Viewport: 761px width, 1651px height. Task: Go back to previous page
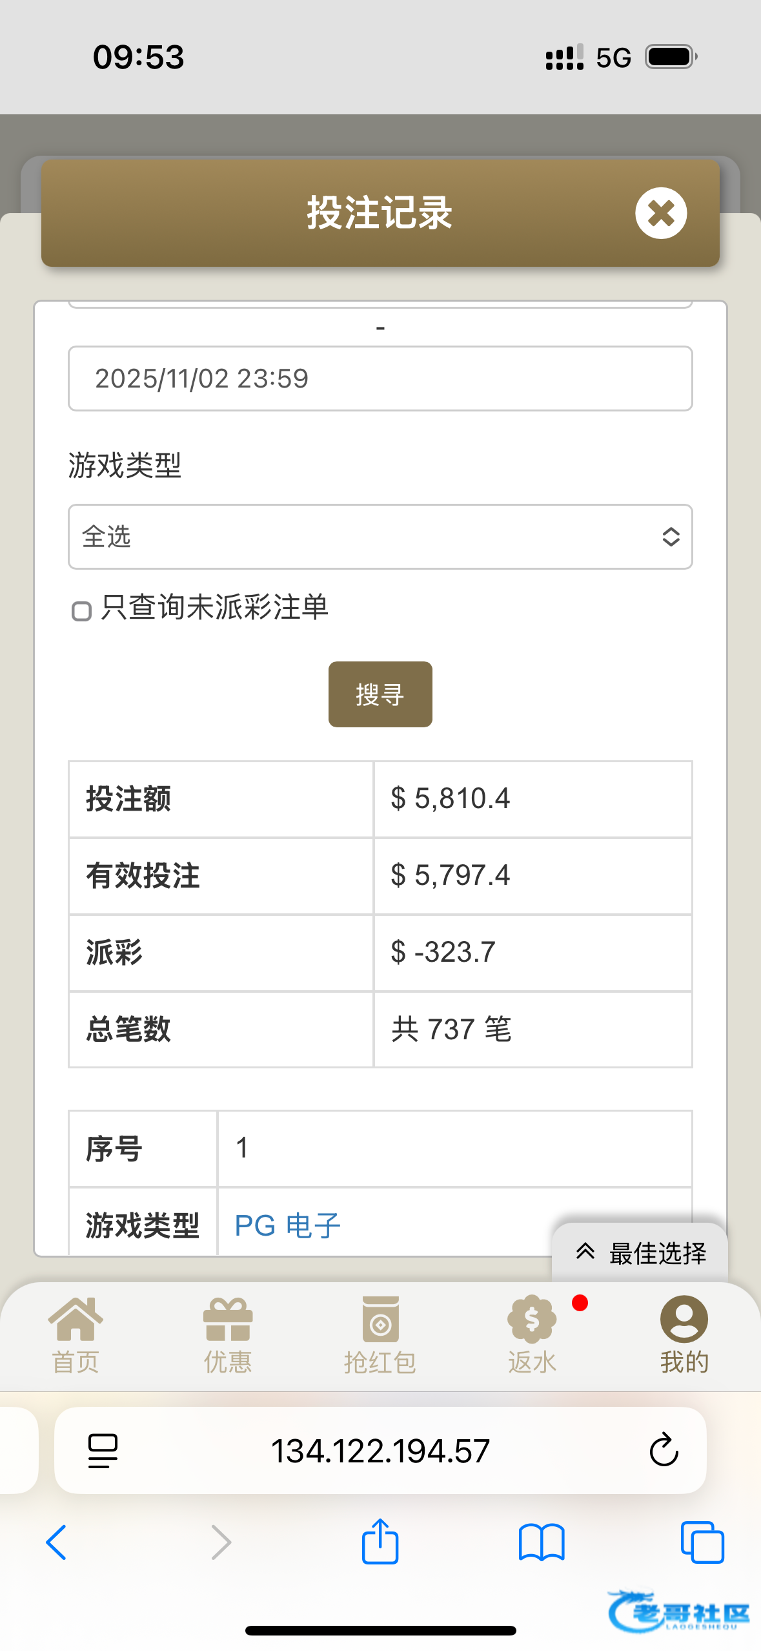click(57, 1542)
